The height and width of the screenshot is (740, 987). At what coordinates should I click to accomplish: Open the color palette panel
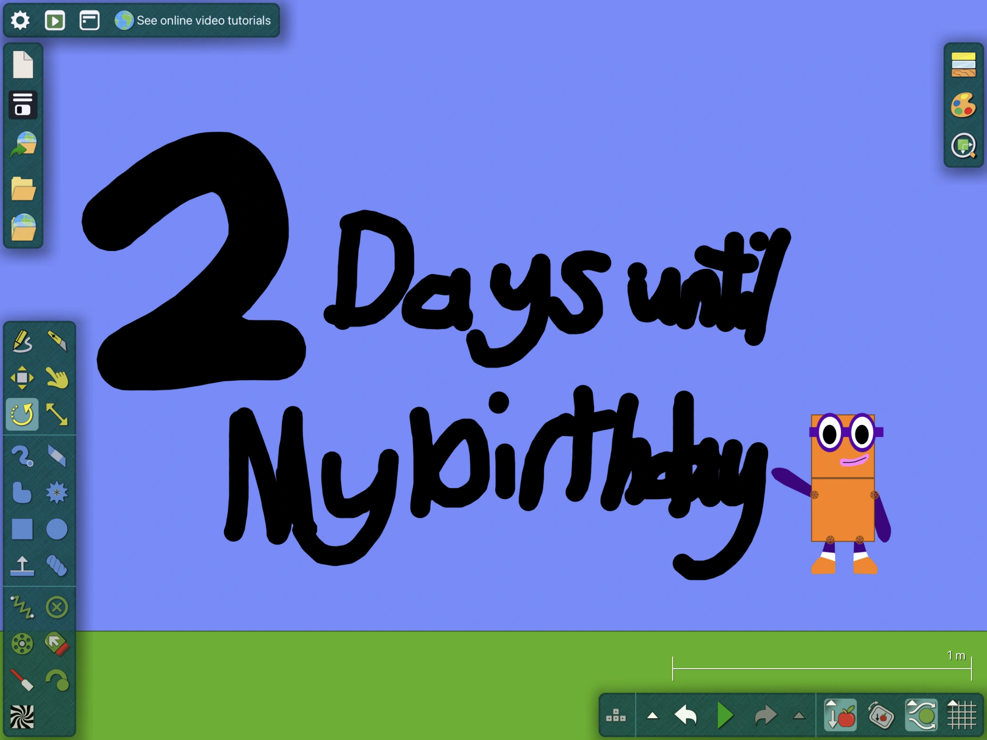(963, 106)
